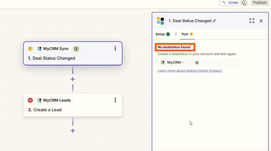Open version history clock icon
The image size is (271, 151).
[245, 3]
